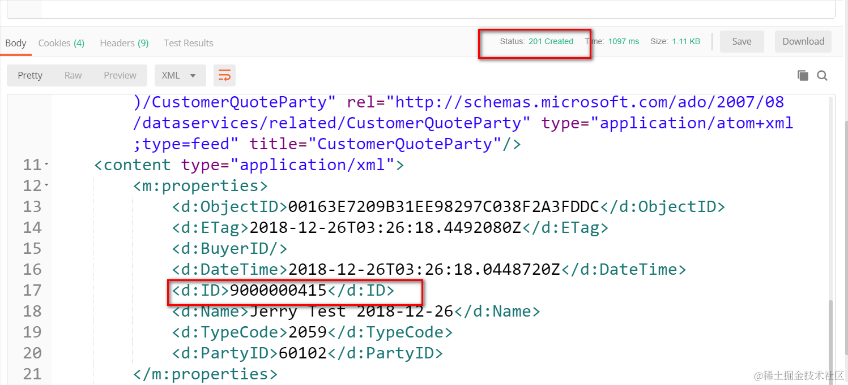848x385 pixels.
Task: Open search in response body
Action: click(822, 75)
